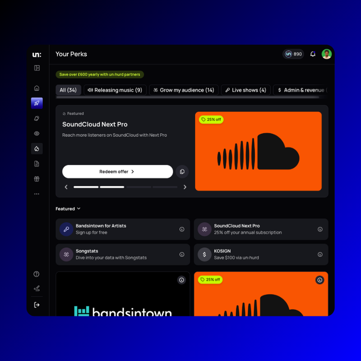Open the three-dots more menu in sidebar
This screenshot has width=361, height=361.
tap(37, 194)
